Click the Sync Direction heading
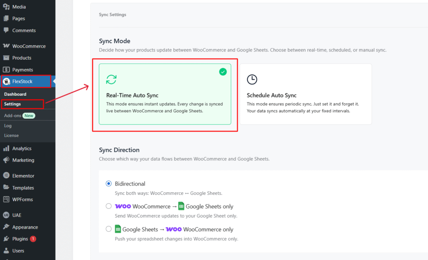Image resolution: width=428 pixels, height=260 pixels. pos(119,150)
